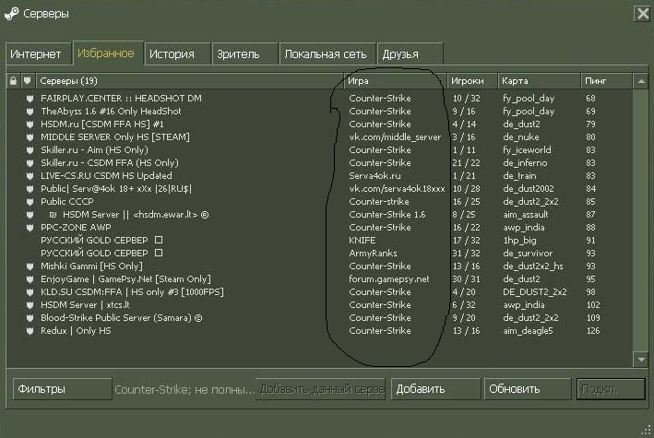
Task: Click shield icon beside KLD.SU CSDM:FFA row
Action: (30, 292)
